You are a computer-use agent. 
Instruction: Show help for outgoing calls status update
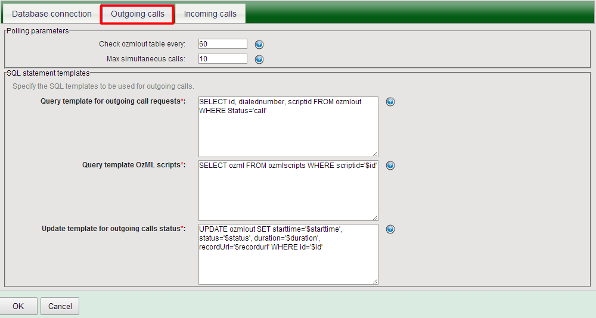pos(390,229)
